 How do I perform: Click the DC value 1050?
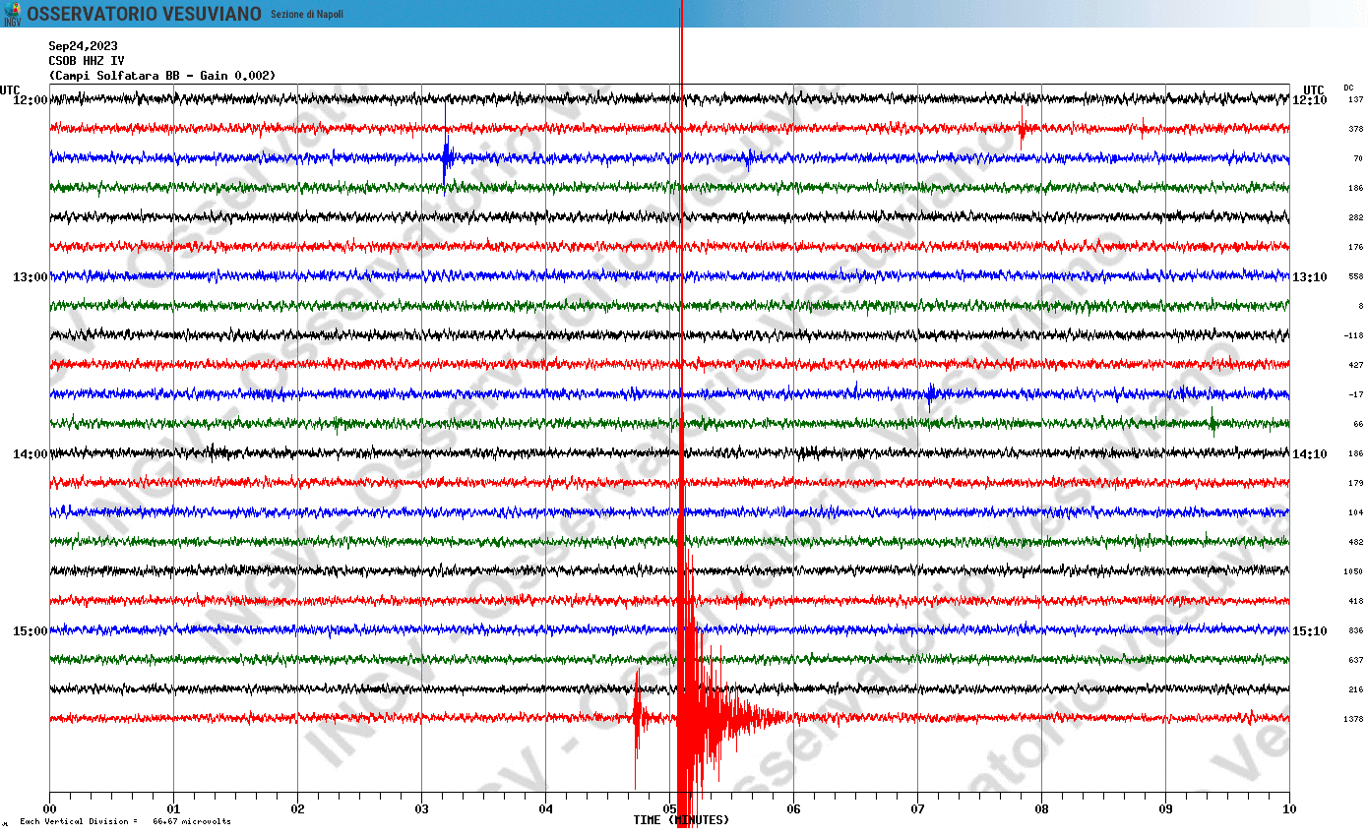point(1354,571)
